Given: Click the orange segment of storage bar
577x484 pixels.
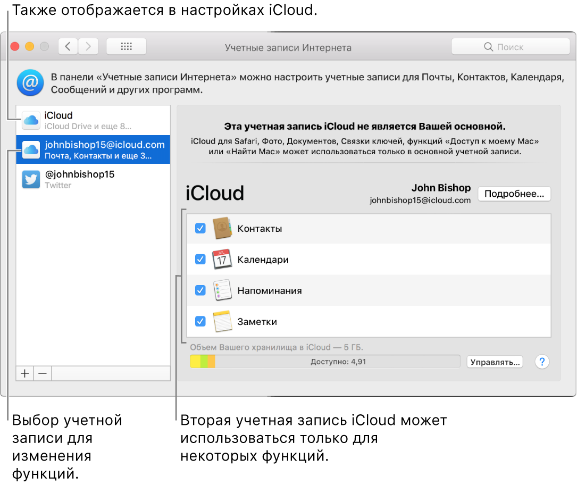Looking at the screenshot, I should (x=211, y=362).
